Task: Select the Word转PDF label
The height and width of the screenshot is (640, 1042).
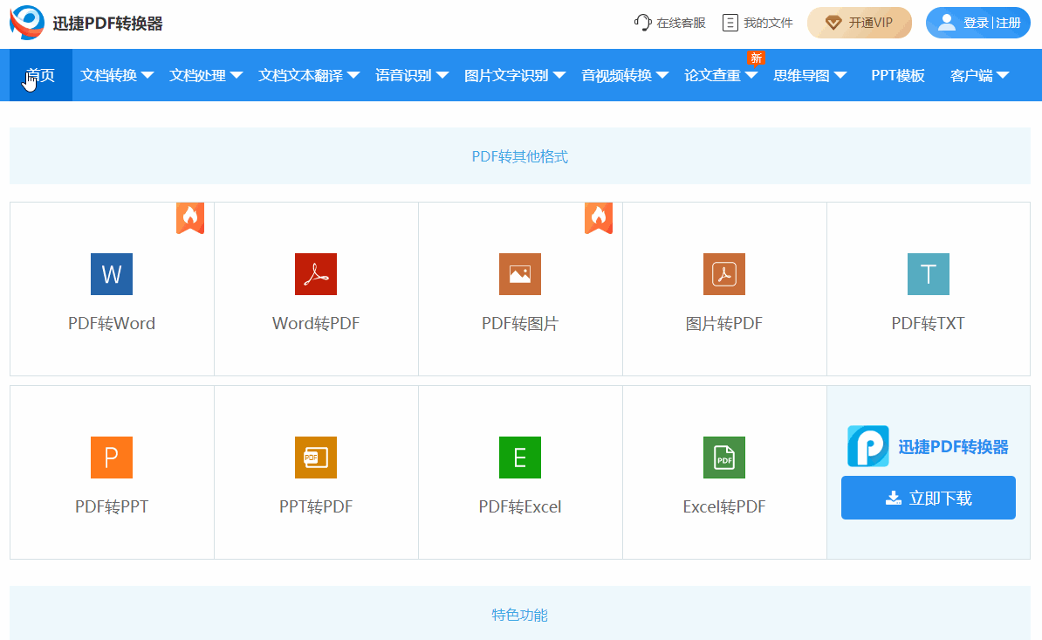Action: (x=316, y=324)
